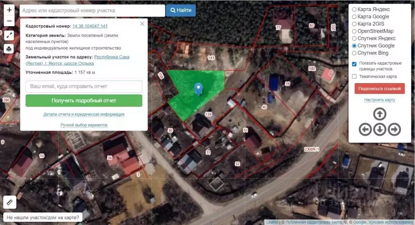Pan the map right with arrow
Image resolution: width=415 pixels, height=225 pixels.
pos(394,129)
